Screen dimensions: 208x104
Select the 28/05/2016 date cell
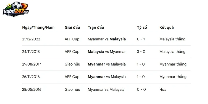tap(32, 89)
